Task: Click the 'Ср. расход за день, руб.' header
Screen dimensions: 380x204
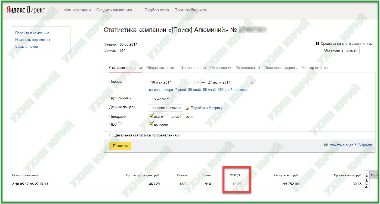Action: click(x=143, y=175)
